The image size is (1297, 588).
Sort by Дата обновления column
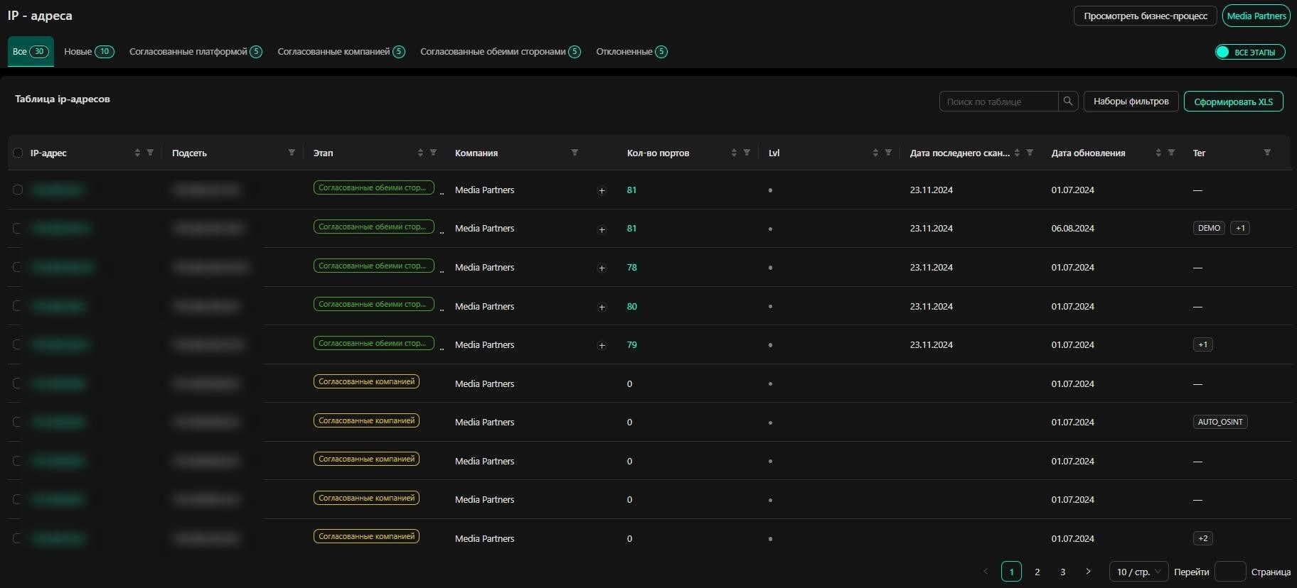click(1158, 153)
